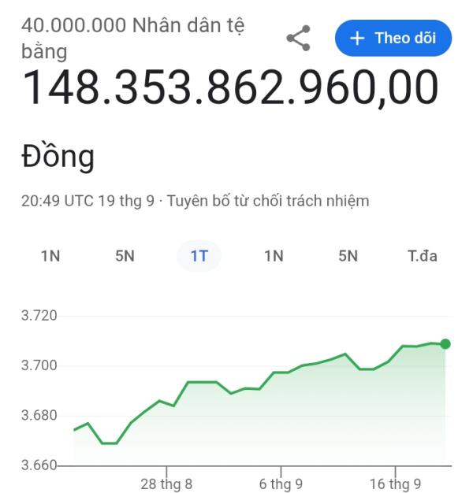Click the 28 thg 8 date label
Image resolution: width=473 pixels, height=493 pixels.
pyautogui.click(x=166, y=484)
